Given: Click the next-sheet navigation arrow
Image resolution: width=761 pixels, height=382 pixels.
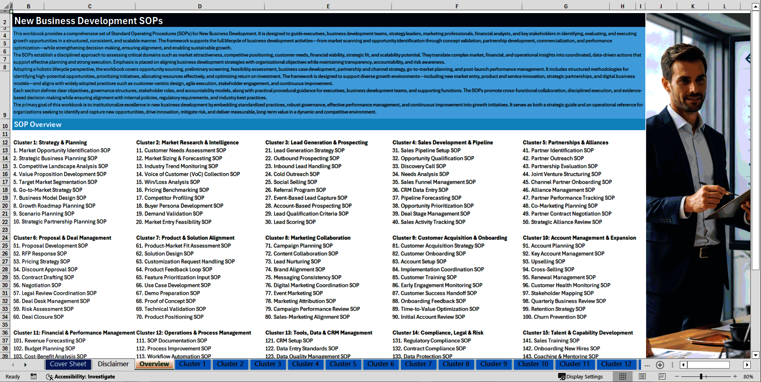Looking at the screenshot, I should coord(26,364).
